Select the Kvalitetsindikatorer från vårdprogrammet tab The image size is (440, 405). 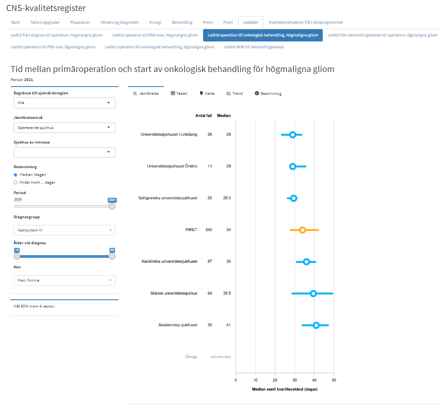pos(307,22)
